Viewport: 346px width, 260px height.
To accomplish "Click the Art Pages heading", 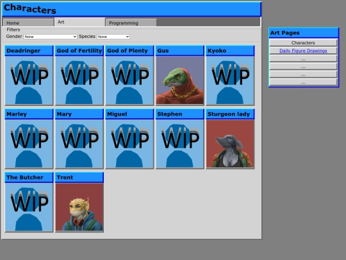I will pyautogui.click(x=304, y=33).
